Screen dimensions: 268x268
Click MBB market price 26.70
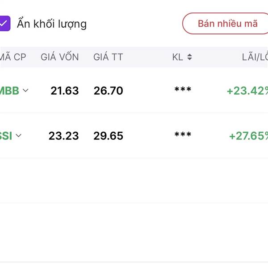point(108,91)
